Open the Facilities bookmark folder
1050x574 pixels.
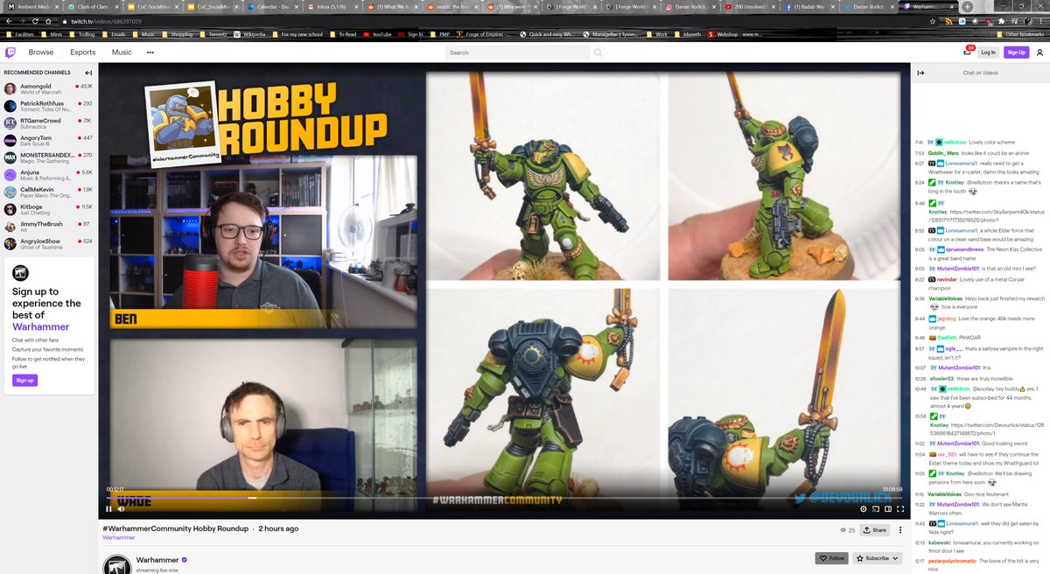tap(21, 34)
